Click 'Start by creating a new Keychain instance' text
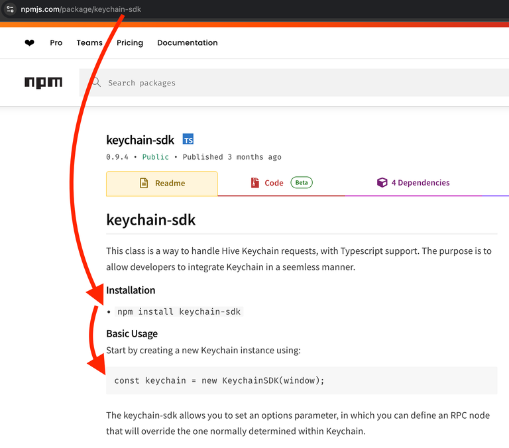Screen dimensions: 509x448 pyautogui.click(x=203, y=351)
